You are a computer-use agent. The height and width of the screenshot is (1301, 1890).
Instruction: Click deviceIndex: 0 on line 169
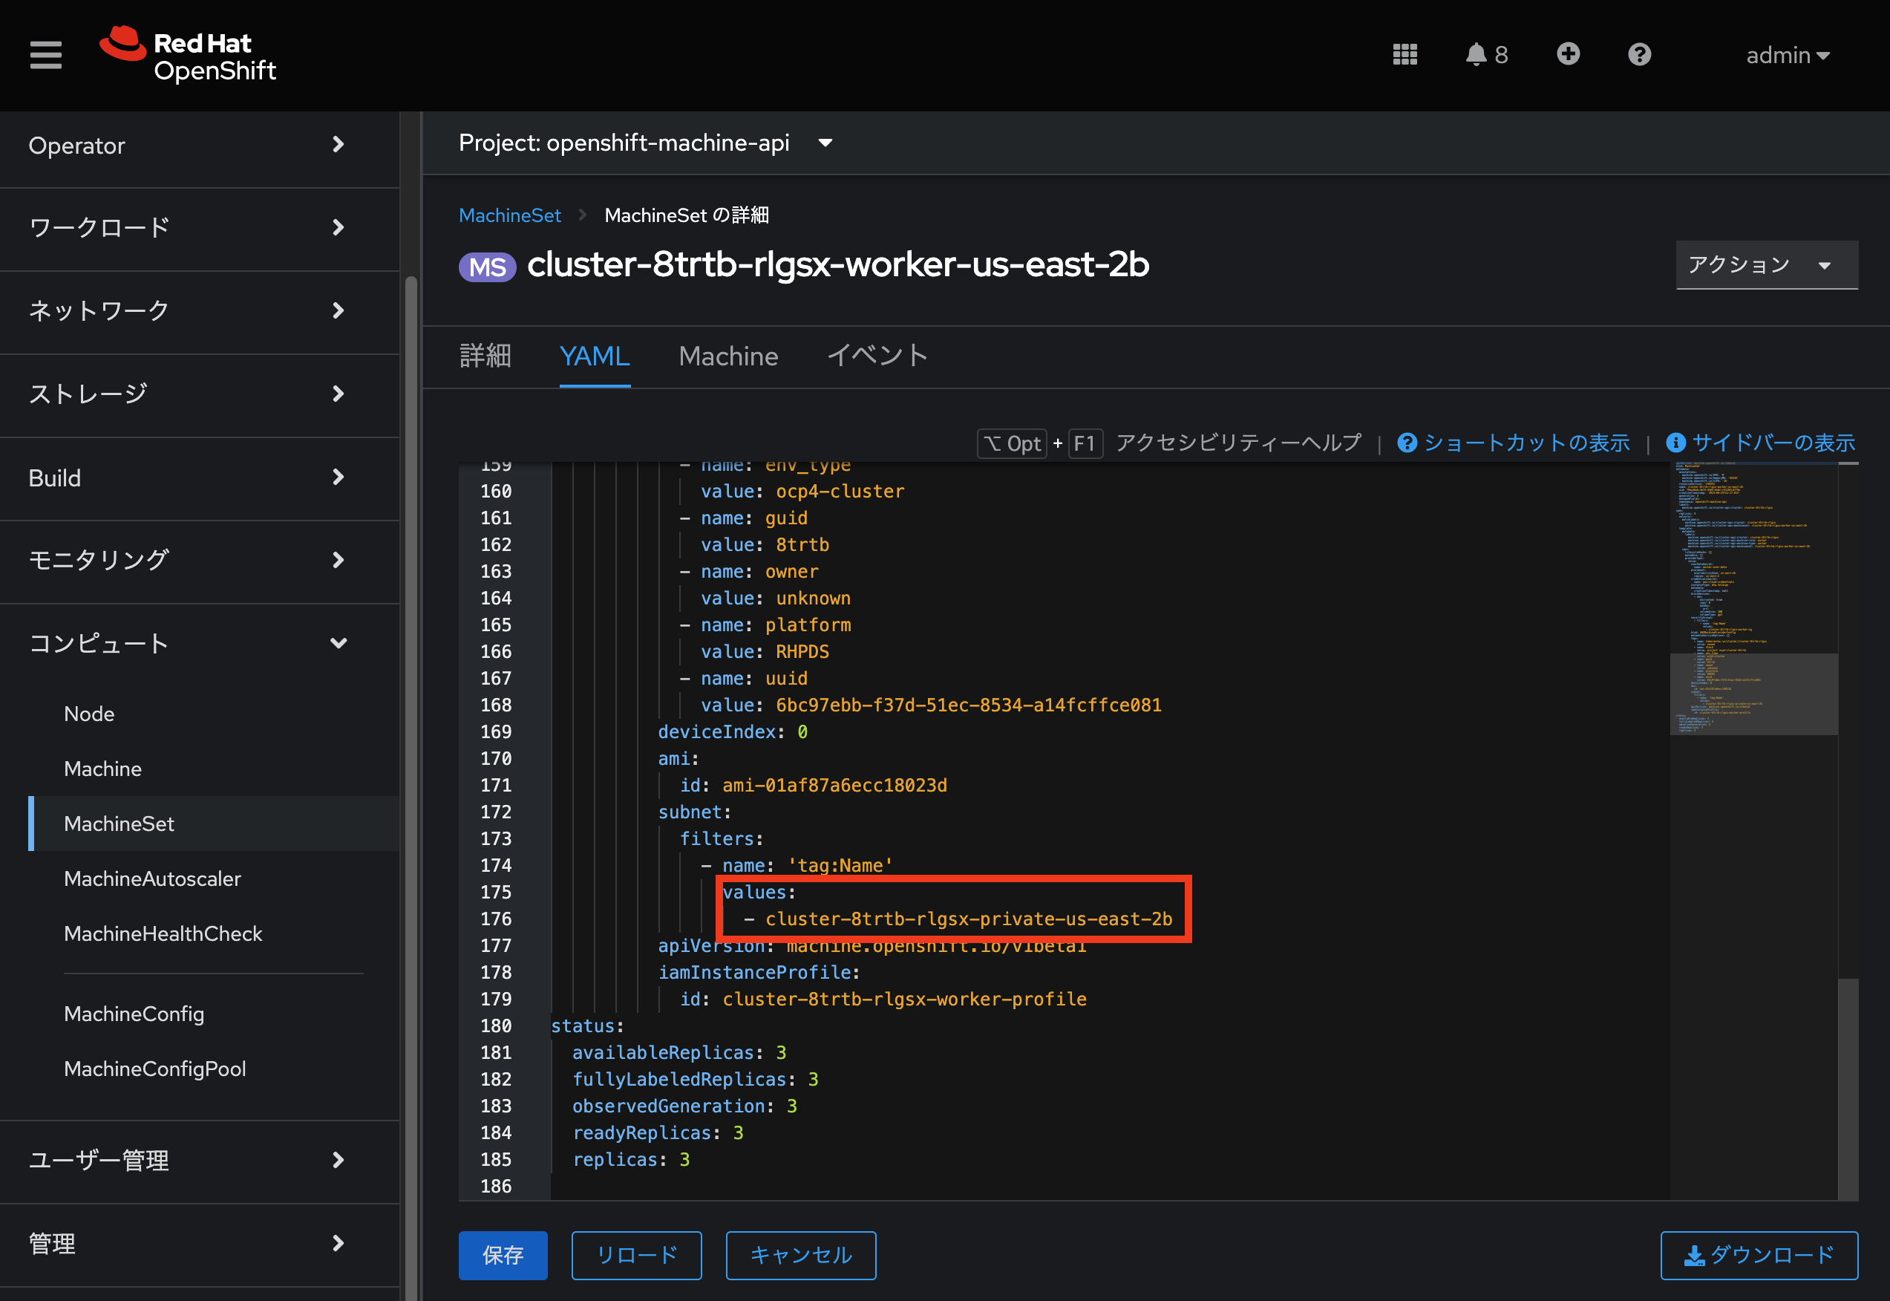coord(733,732)
